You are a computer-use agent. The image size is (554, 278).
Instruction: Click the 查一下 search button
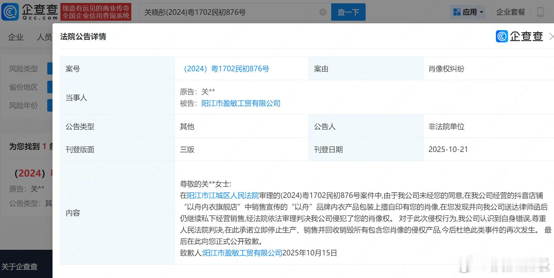[x=348, y=12]
